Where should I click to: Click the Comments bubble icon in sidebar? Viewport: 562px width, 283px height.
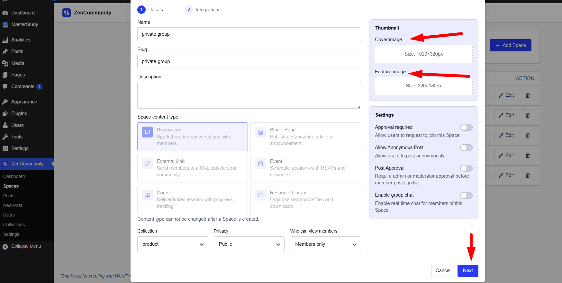coord(5,86)
